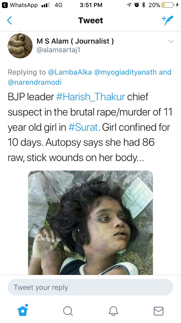Tap the @alamsartaj1 handle
The width and height of the screenshot is (181, 323).
[x=58, y=50]
